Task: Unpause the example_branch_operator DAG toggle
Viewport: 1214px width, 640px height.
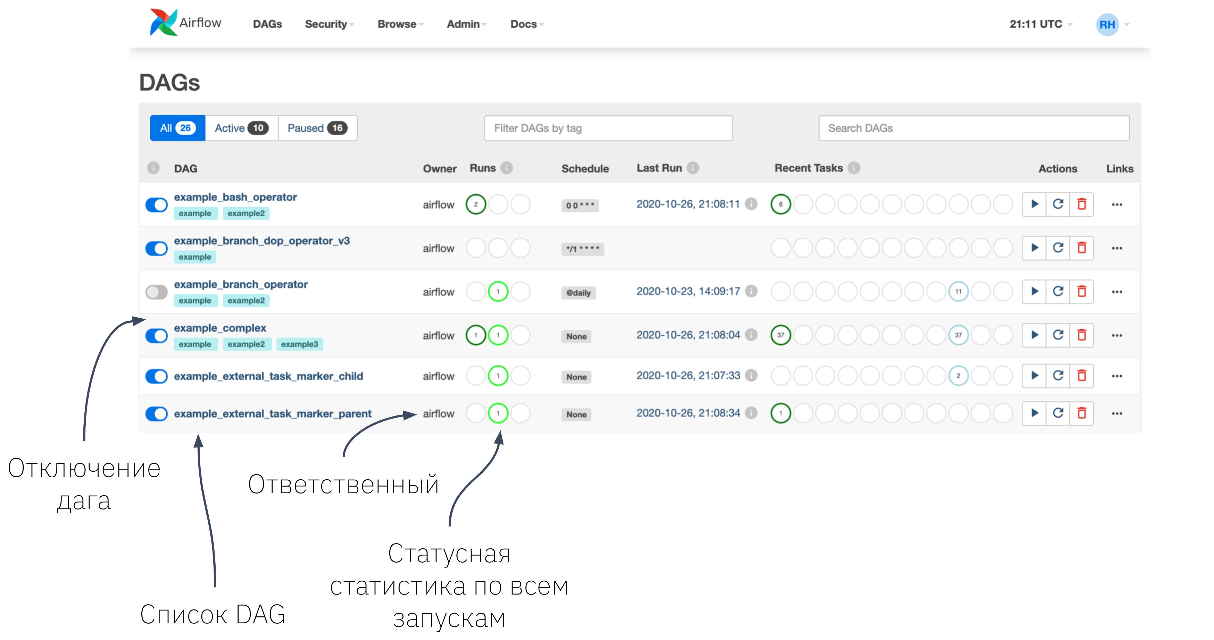Action: 157,292
